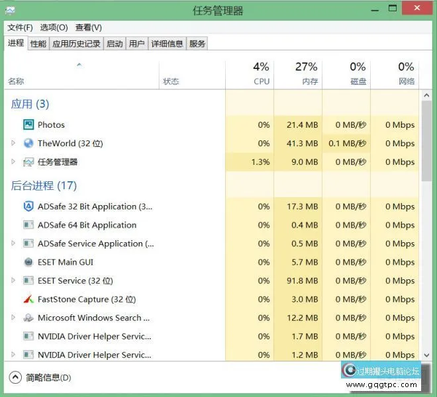Expand the TheWorld (32 位) process group

click(x=13, y=143)
